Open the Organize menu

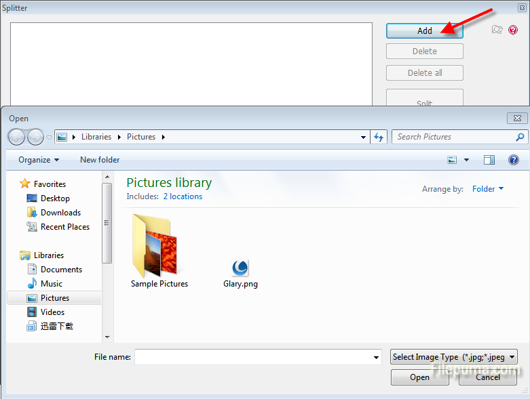pos(39,160)
